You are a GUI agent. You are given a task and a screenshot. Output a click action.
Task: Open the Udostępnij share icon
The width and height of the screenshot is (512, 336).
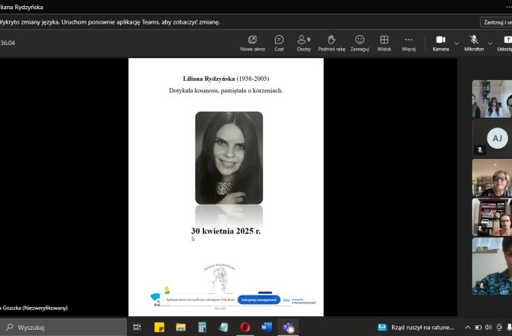tap(506, 43)
